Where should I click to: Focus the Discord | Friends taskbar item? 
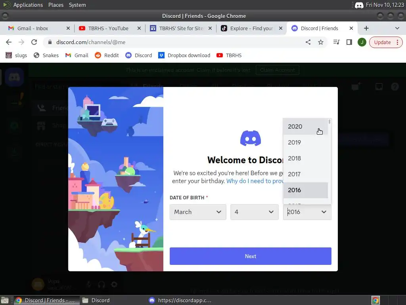coord(46,300)
